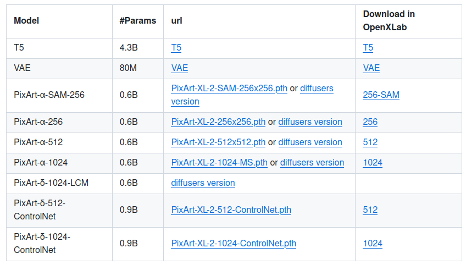Click the VAE url link
466x270 pixels.
click(x=179, y=68)
